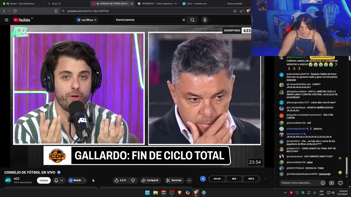Click the search magnifier button
Viewport: 351px width, 197px height.
pyautogui.click(x=193, y=20)
